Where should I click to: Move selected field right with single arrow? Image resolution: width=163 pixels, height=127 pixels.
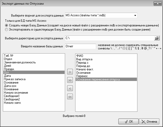pyautogui.click(x=70, y=72)
